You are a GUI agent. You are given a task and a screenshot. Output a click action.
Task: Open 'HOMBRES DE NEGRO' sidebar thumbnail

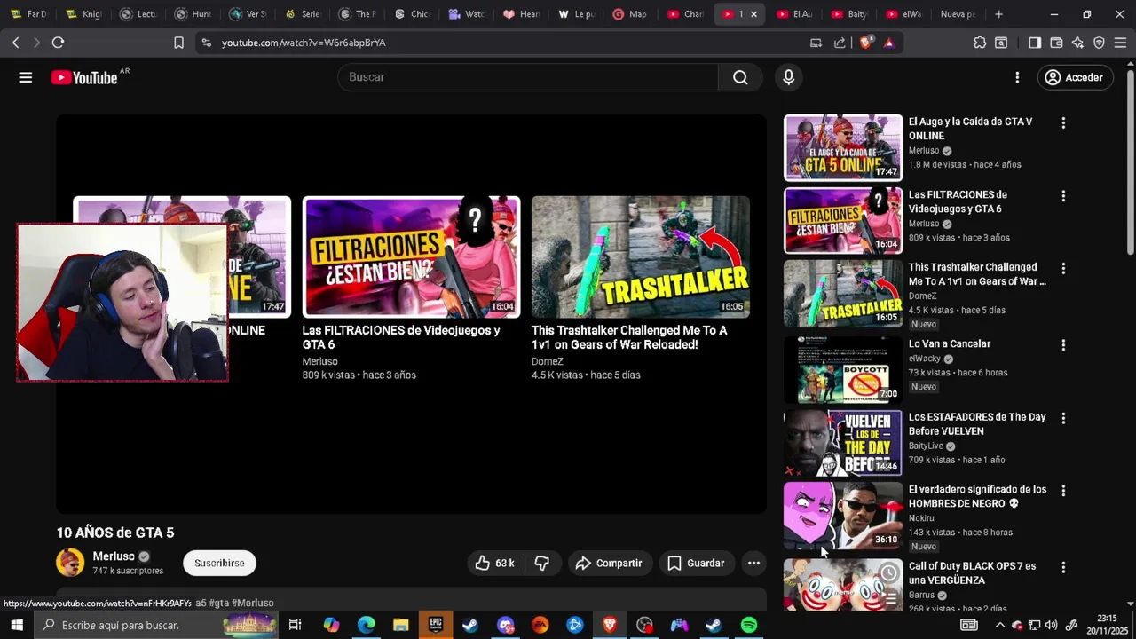(843, 515)
